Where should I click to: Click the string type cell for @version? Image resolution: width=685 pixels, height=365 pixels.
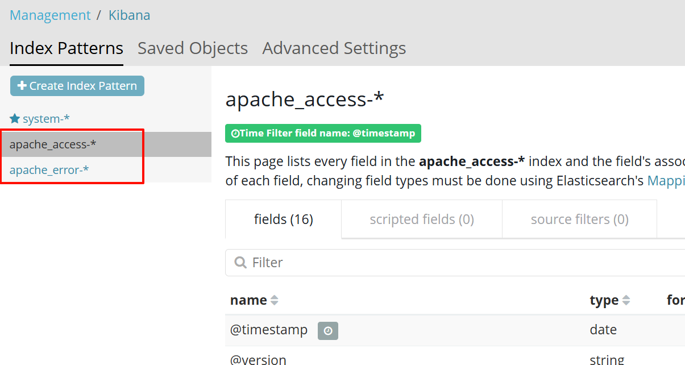pos(607,359)
